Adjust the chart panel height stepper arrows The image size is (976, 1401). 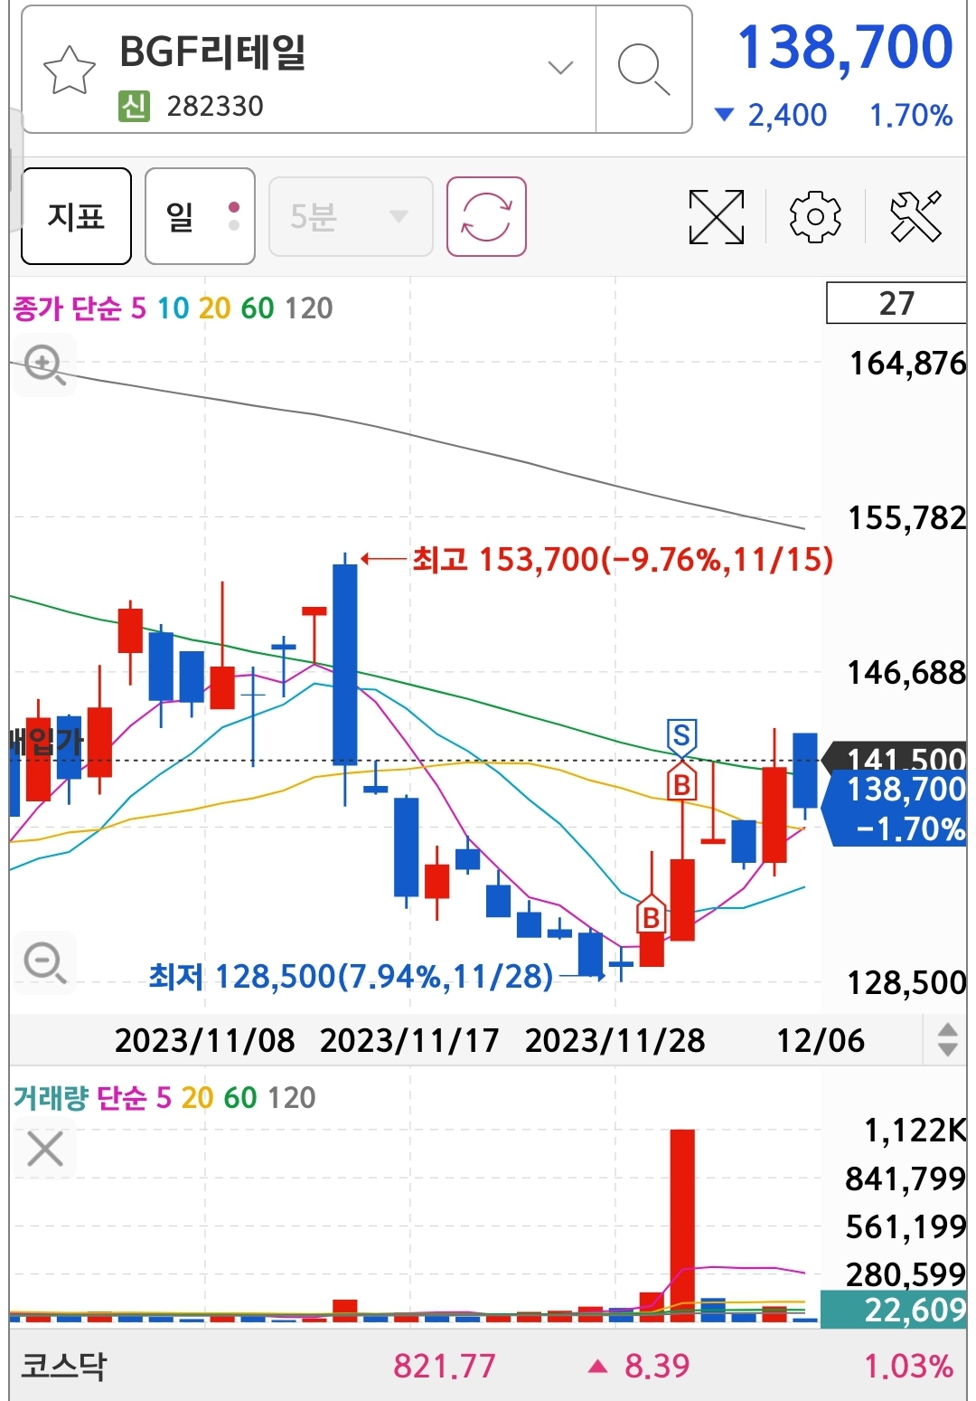946,1040
